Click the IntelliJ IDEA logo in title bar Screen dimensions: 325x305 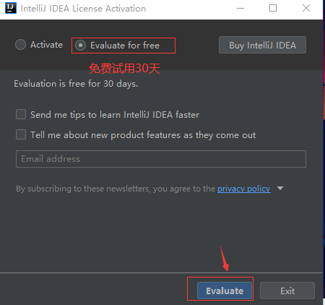(x=11, y=8)
